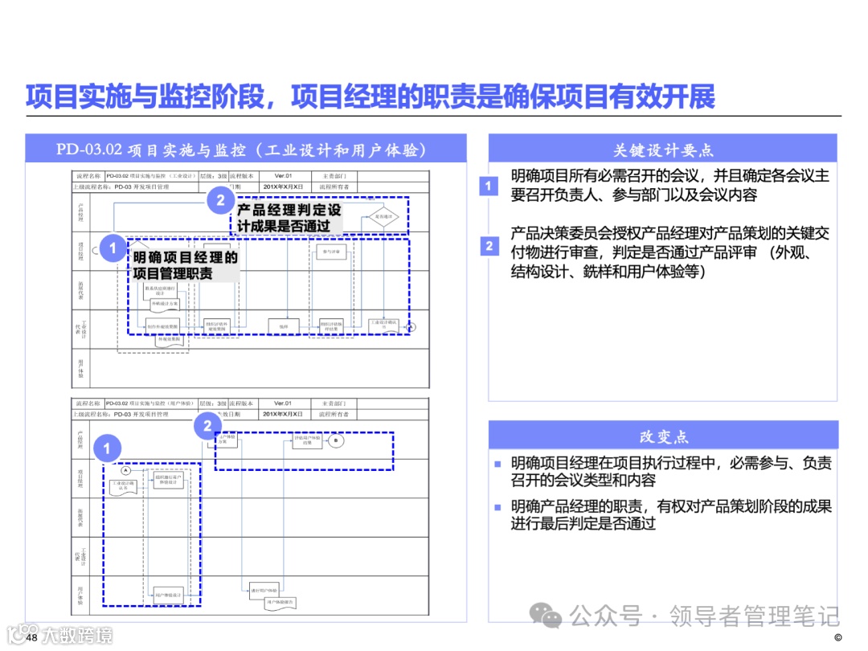Click the bullet text starting '明确产品经理的职责'
This screenshot has height=651, width=868.
(x=671, y=515)
